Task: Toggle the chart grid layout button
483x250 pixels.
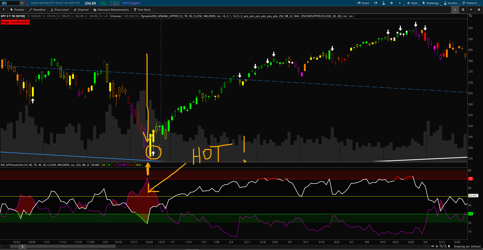Action: (463, 10)
